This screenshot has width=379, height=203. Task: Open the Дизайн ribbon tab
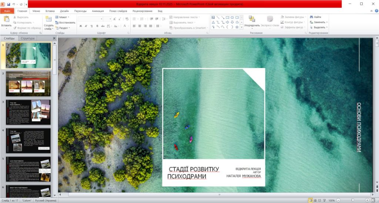pyautogui.click(x=64, y=11)
